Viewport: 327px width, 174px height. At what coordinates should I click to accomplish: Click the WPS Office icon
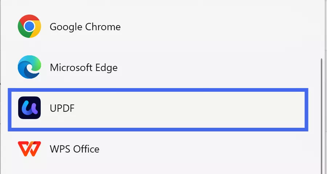(x=29, y=149)
